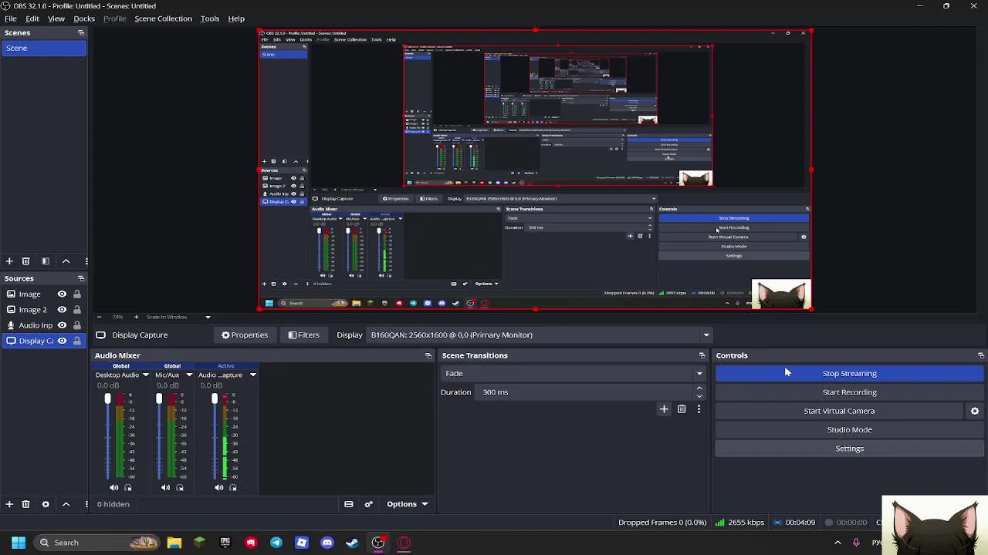This screenshot has width=988, height=555.
Task: Open the File menu
Action: (11, 18)
